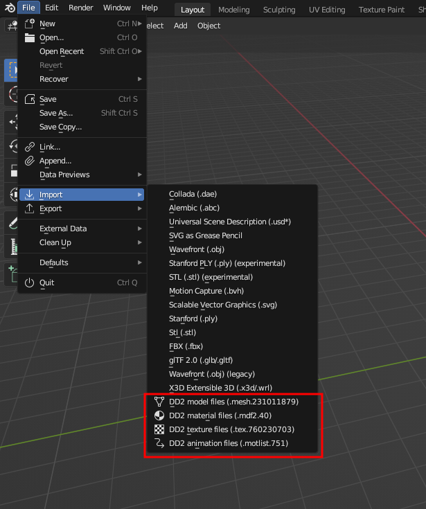426x509 pixels.
Task: Switch to the Sculpting workspace tab
Action: pyautogui.click(x=279, y=10)
